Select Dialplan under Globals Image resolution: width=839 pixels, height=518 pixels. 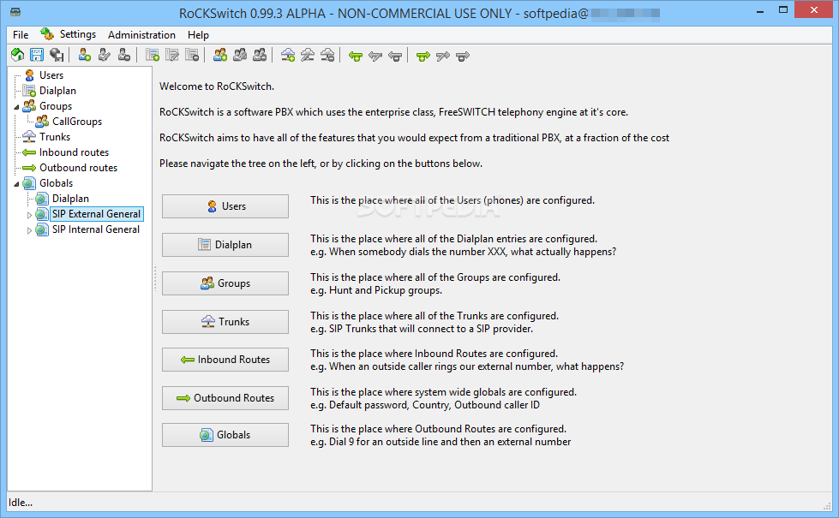coord(70,199)
